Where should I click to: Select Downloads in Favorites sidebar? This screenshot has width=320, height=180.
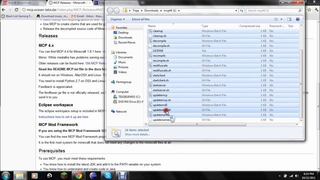125,37
